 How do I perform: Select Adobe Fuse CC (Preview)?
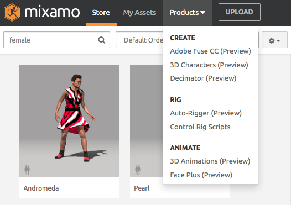pyautogui.click(x=210, y=51)
